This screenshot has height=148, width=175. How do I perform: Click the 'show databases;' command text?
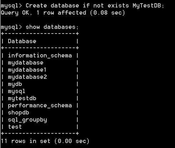pyautogui.click(x=52, y=27)
